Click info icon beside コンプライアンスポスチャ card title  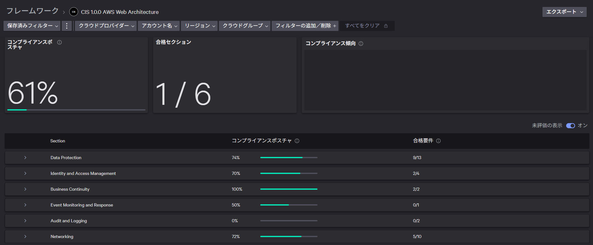click(59, 42)
